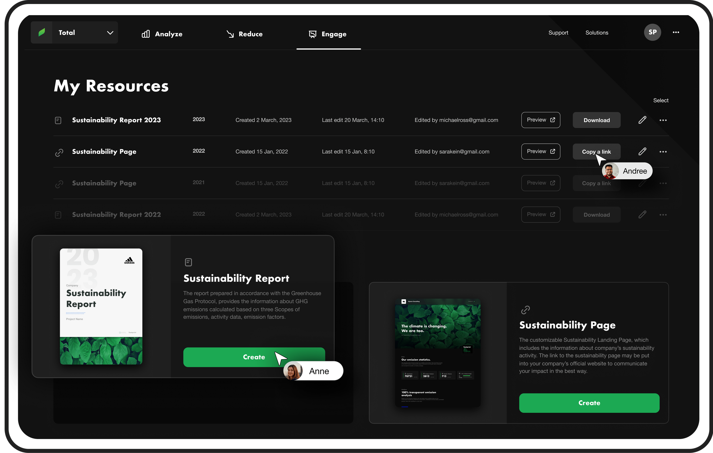This screenshot has width=713, height=453.
Task: Preview Sustainability Report 2022
Action: 540,214
